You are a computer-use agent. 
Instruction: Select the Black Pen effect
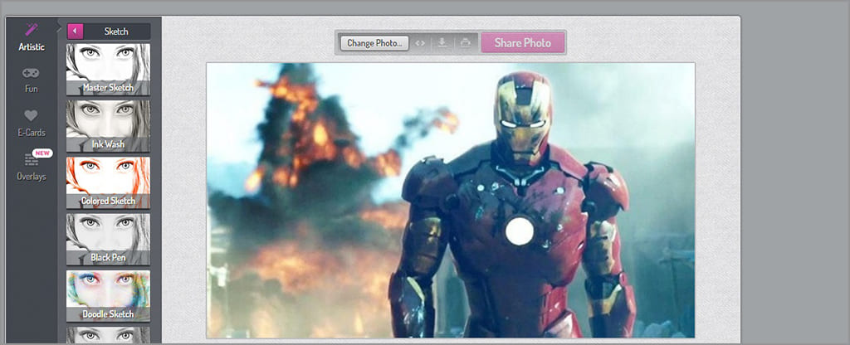[x=108, y=239]
